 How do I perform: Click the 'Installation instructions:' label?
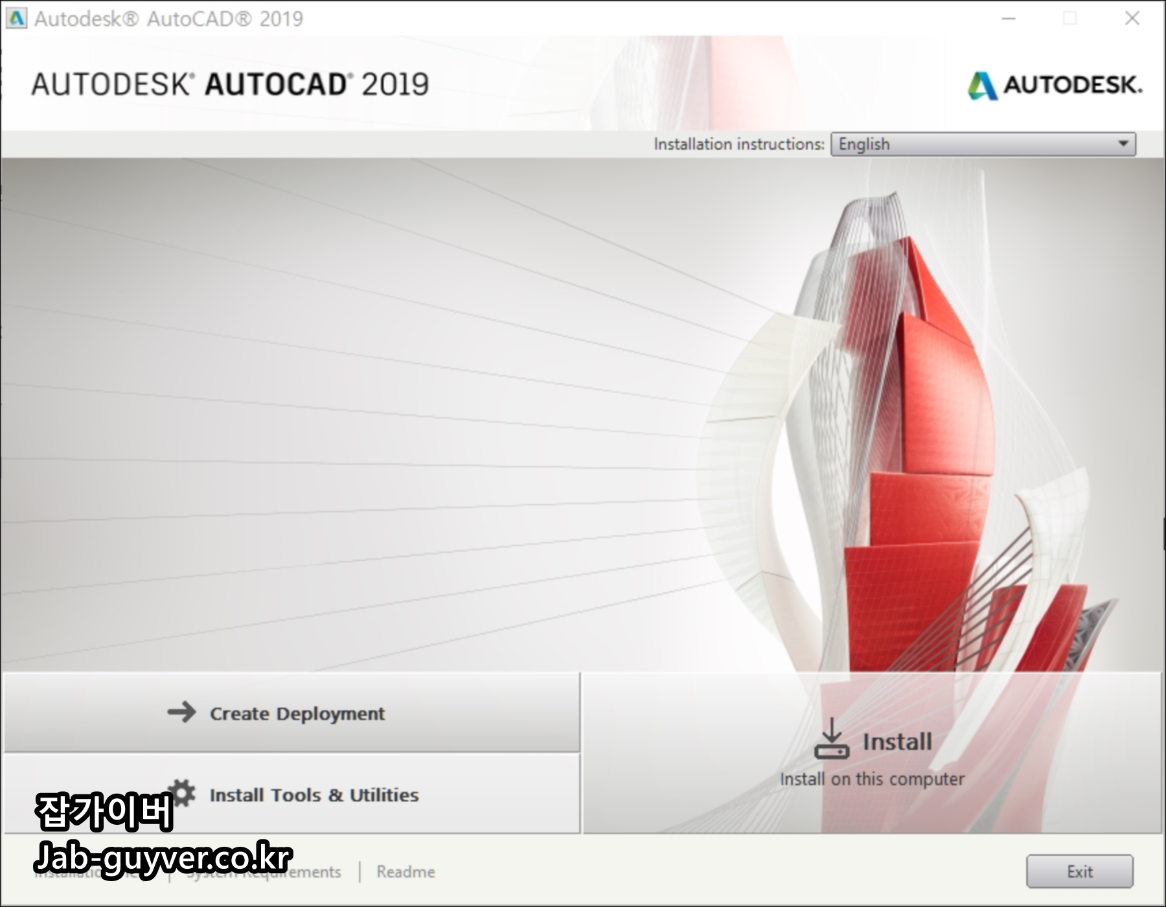click(738, 144)
